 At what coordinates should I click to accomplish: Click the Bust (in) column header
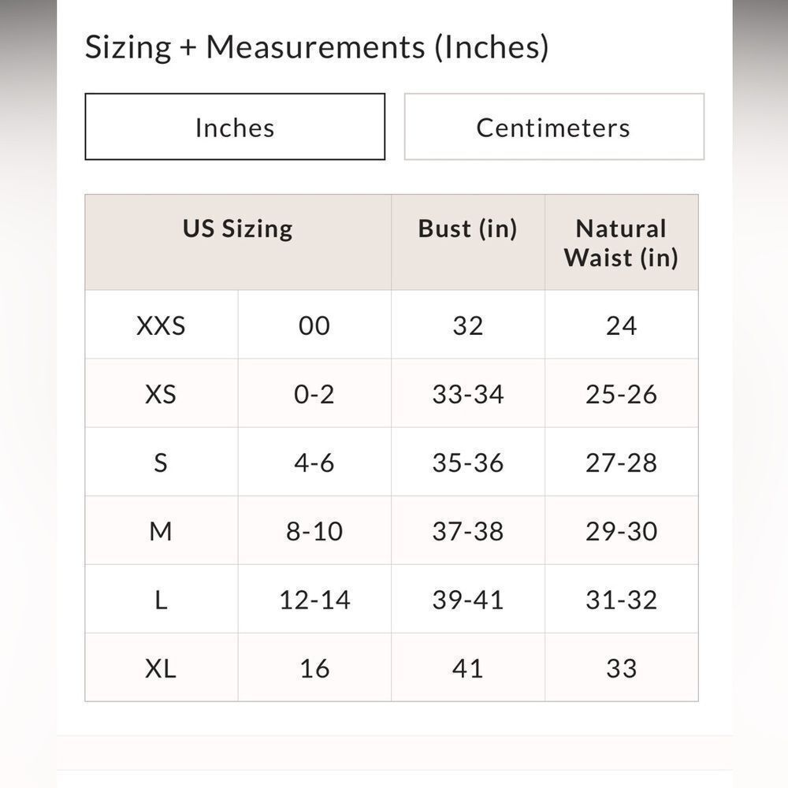468,242
